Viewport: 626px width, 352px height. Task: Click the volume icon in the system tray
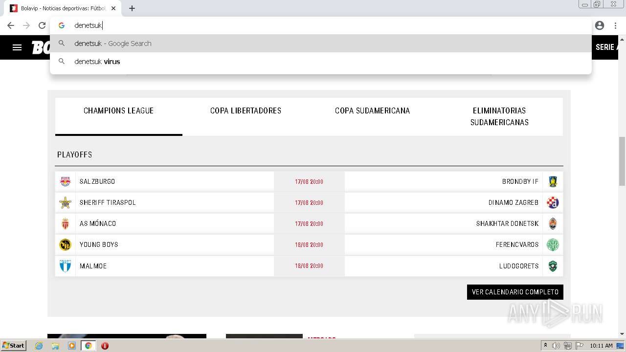556,346
